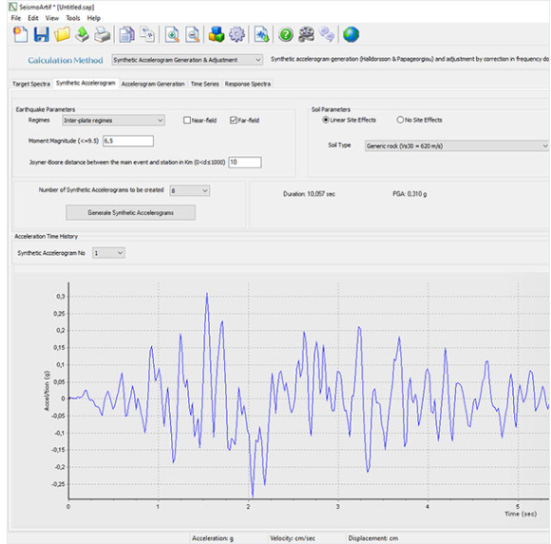Select Linear Site Effects radio button
This screenshot has height=544, width=551.
tap(326, 120)
